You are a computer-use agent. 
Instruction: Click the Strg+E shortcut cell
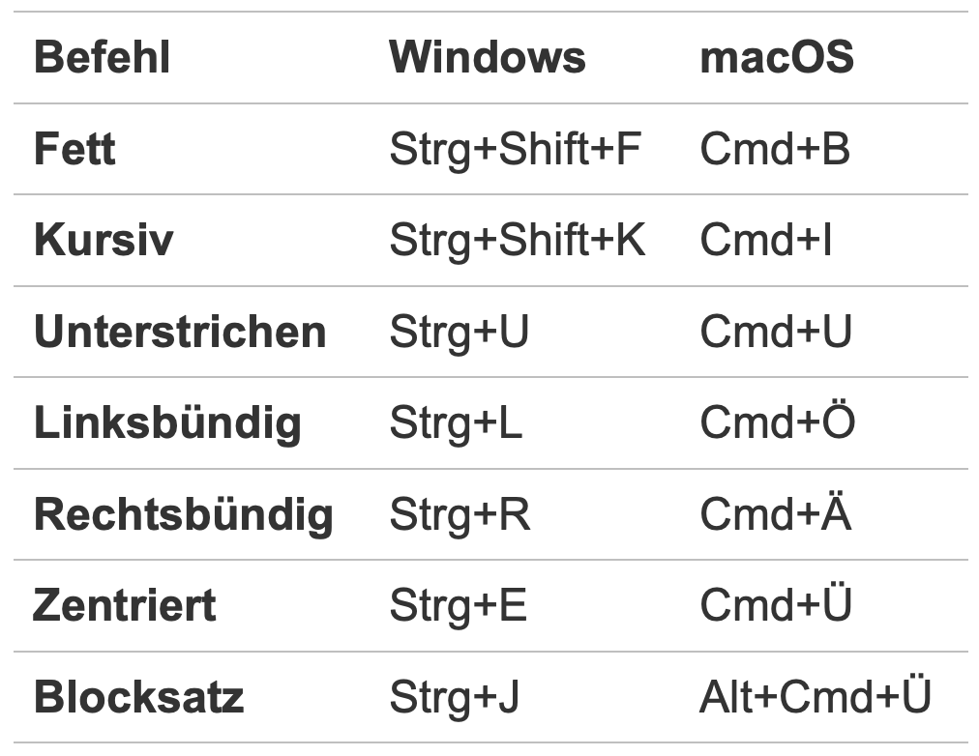point(458,606)
